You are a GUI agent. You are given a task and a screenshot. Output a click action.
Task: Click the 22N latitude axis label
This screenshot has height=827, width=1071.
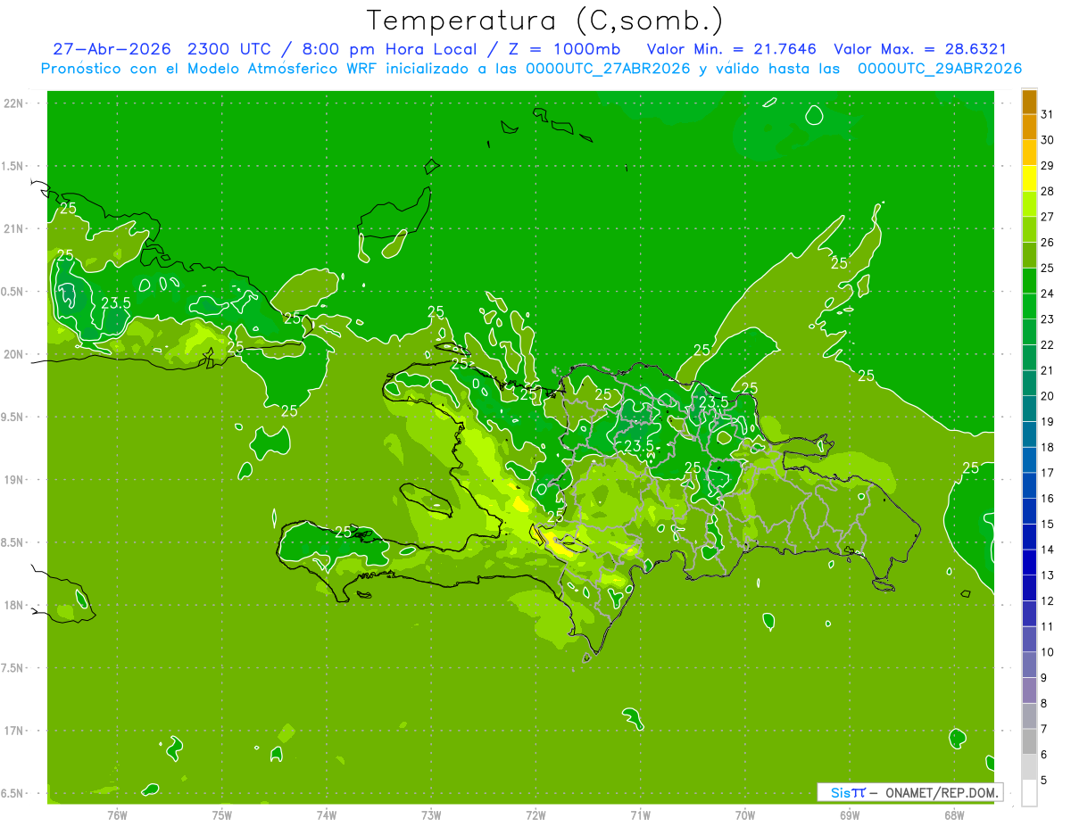pyautogui.click(x=14, y=103)
